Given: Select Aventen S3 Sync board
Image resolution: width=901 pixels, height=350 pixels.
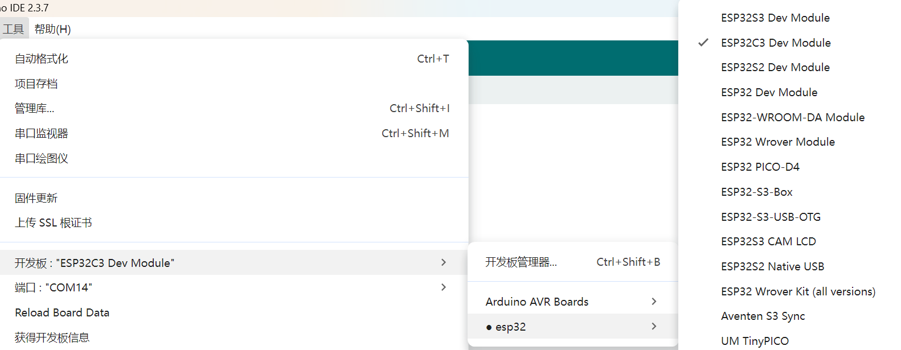Looking at the screenshot, I should coord(790,316).
